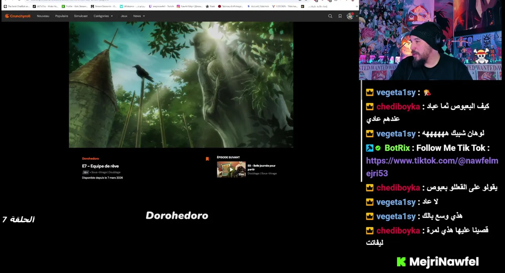Open the watchlist bookmark icon in header
Viewport: 505px width, 273px height.
[340, 16]
